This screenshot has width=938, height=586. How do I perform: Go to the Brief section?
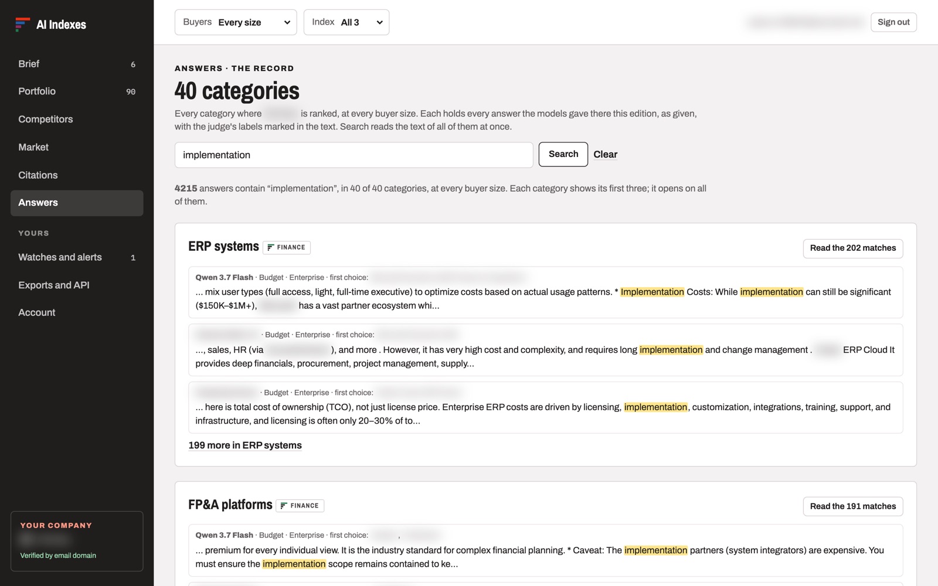(x=77, y=64)
